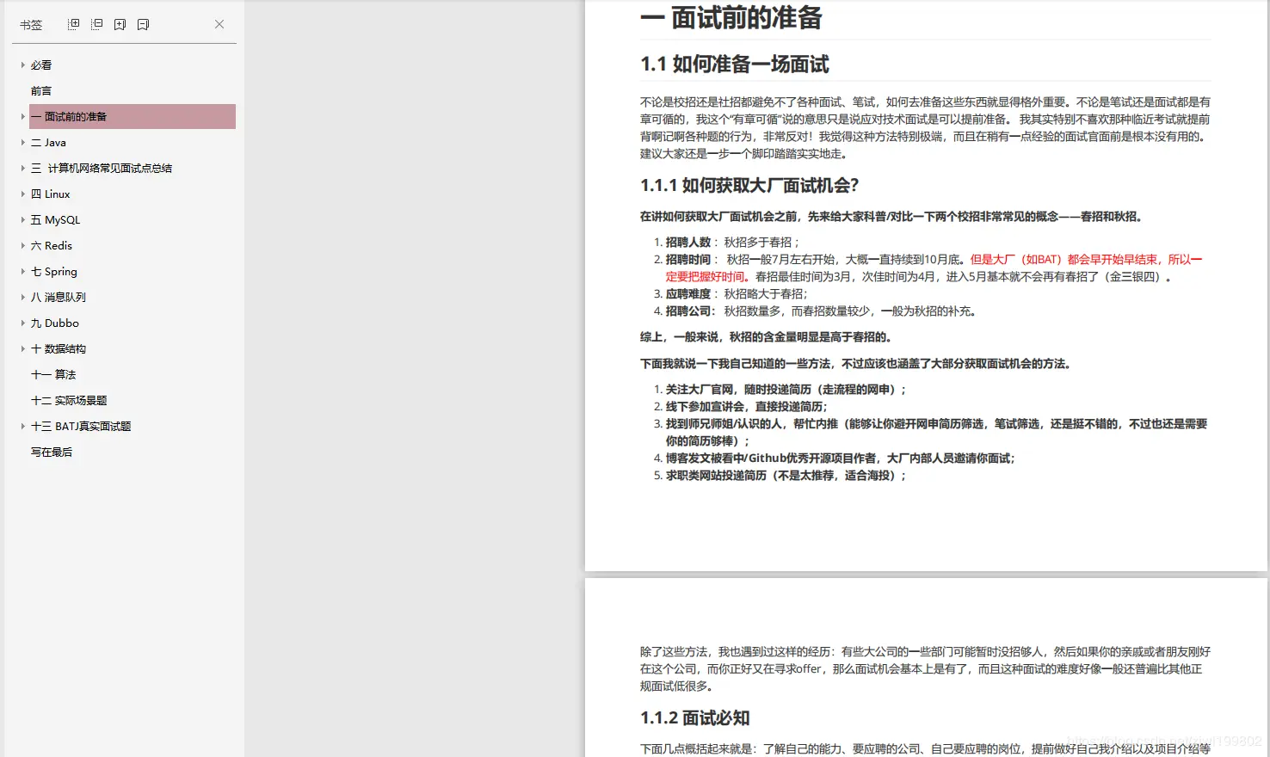Click the add bookmark icon
The image size is (1270, 757).
coord(120,23)
